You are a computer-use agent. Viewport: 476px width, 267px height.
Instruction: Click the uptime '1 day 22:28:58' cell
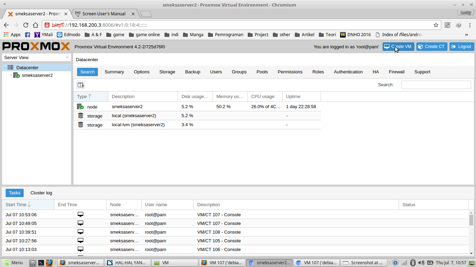(x=301, y=107)
